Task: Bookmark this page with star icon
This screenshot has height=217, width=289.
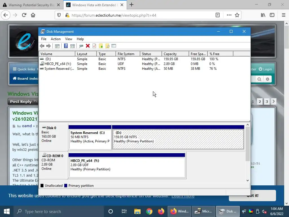Action: click(237, 15)
